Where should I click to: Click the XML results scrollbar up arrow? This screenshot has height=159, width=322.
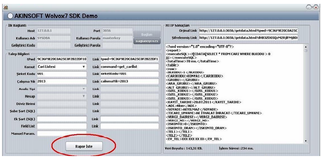point(306,47)
